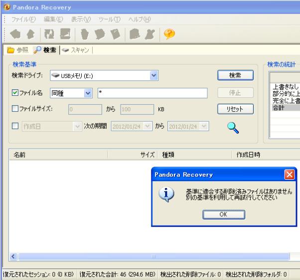Click the magnifying glass search animation icon

pyautogui.click(x=233, y=127)
